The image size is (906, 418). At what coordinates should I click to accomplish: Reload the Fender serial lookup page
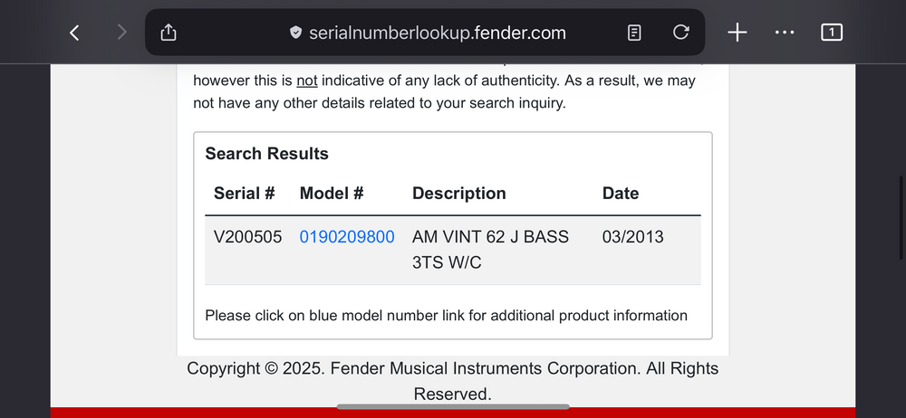click(681, 33)
